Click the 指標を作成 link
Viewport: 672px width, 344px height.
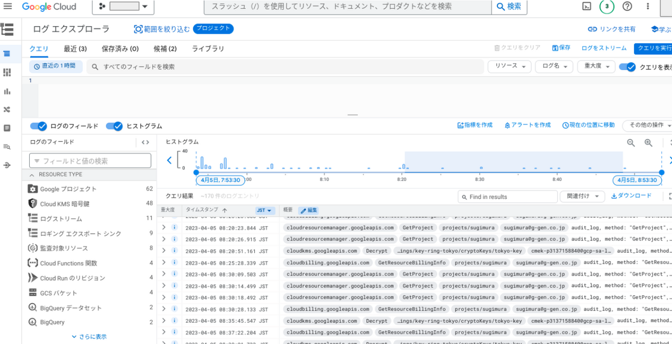475,125
